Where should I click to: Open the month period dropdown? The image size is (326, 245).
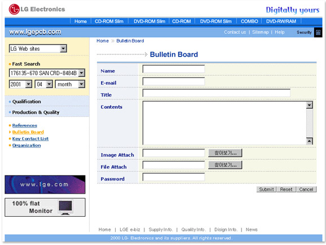coord(81,84)
